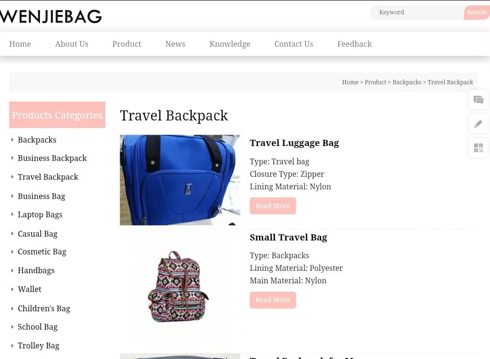
Task: Select Laptop Bags category
Action: (40, 214)
